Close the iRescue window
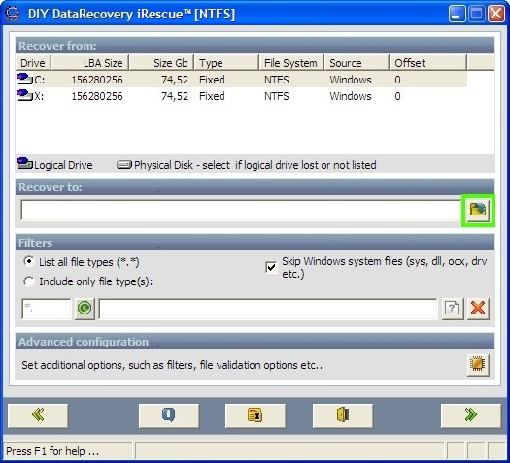Viewport: 510px width, 463px height. pyautogui.click(x=496, y=14)
